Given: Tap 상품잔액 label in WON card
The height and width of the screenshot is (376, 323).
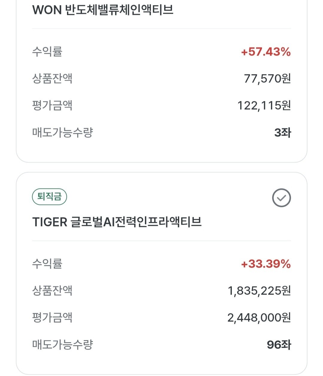Looking at the screenshot, I should pos(52,79).
